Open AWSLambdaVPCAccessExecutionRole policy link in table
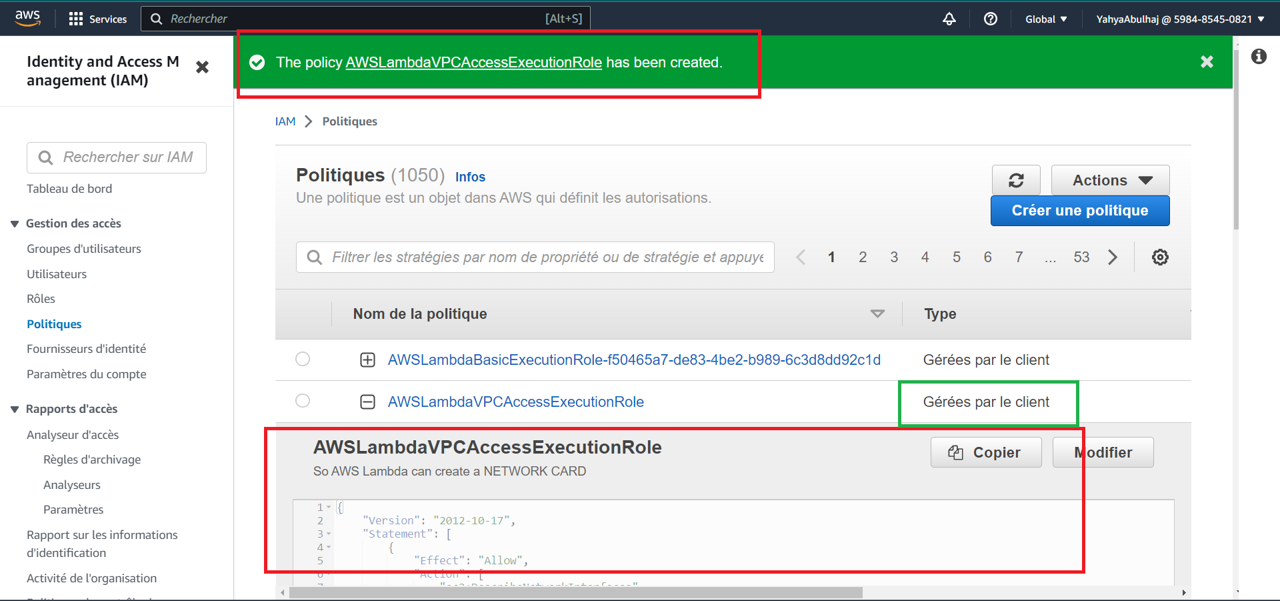The width and height of the screenshot is (1280, 601). (x=516, y=402)
